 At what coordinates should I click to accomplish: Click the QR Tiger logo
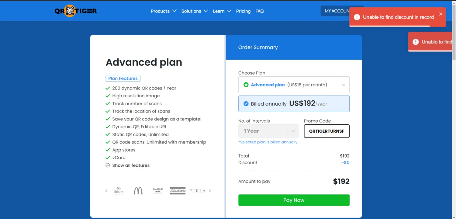pos(76,11)
